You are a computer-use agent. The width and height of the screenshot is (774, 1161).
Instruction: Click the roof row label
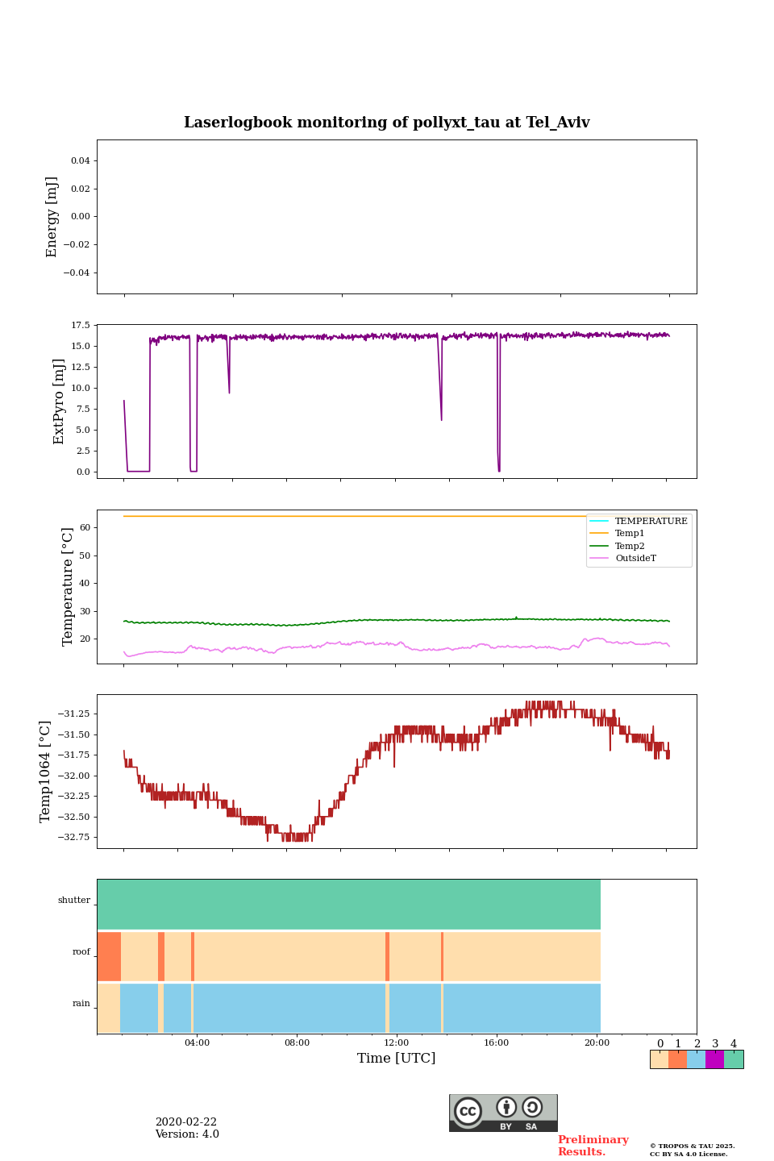[x=81, y=951]
